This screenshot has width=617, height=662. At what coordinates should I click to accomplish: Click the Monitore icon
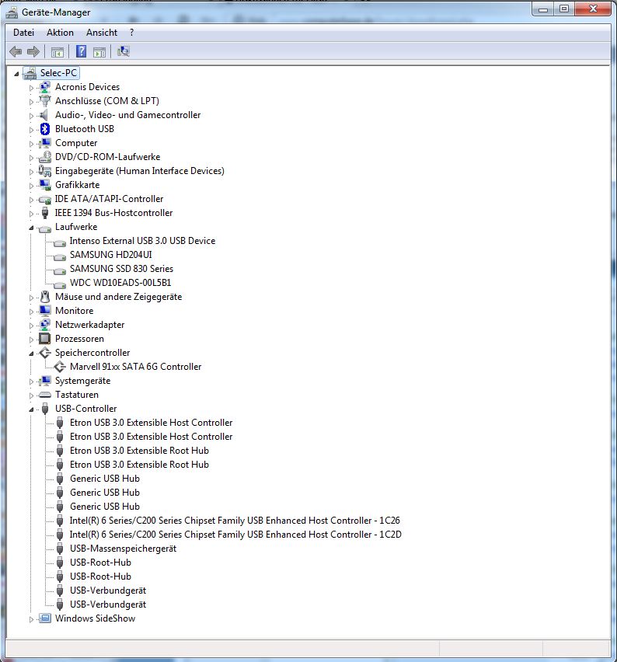(45, 311)
